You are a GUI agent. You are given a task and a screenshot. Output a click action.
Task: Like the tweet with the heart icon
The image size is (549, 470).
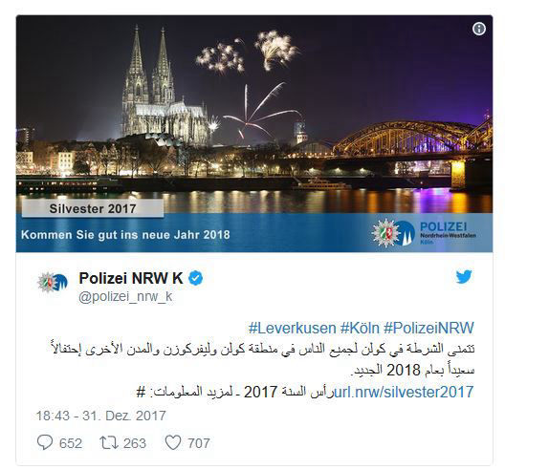tap(173, 442)
